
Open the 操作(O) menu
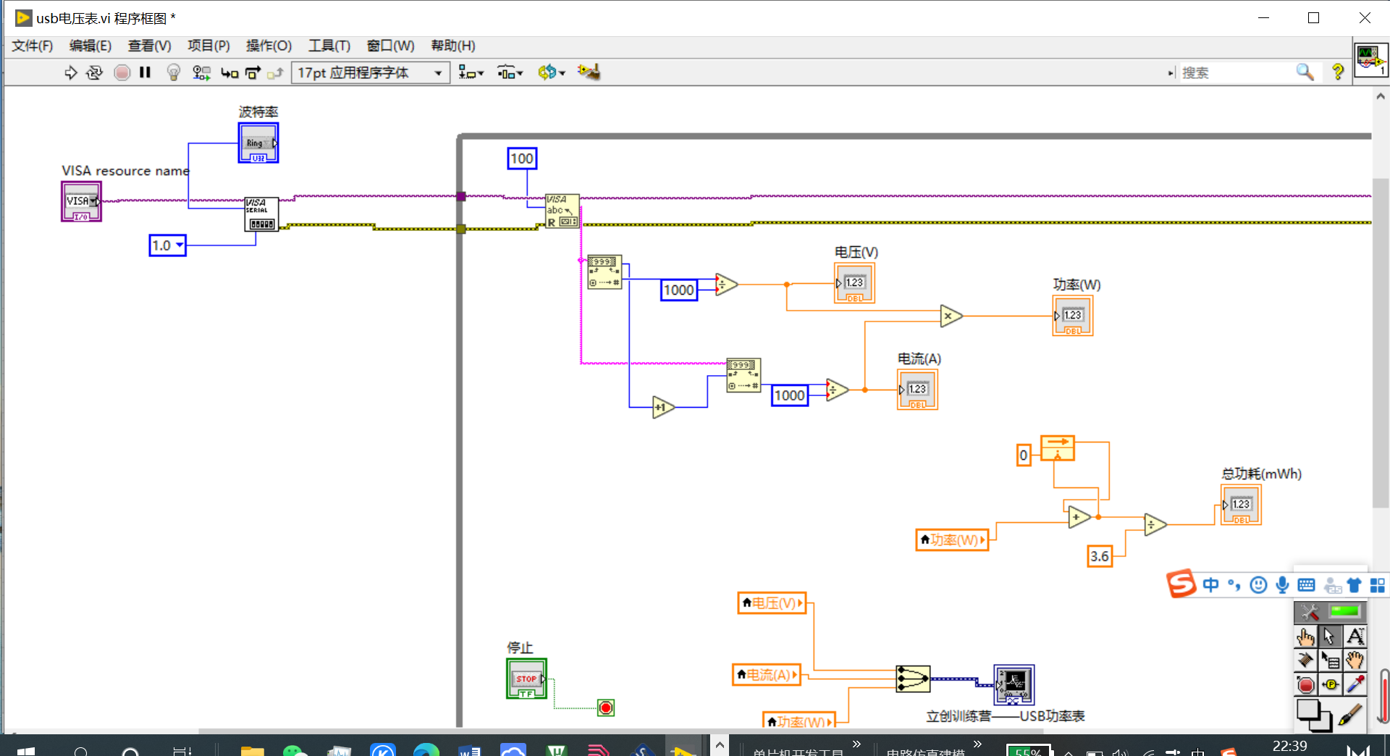point(269,46)
